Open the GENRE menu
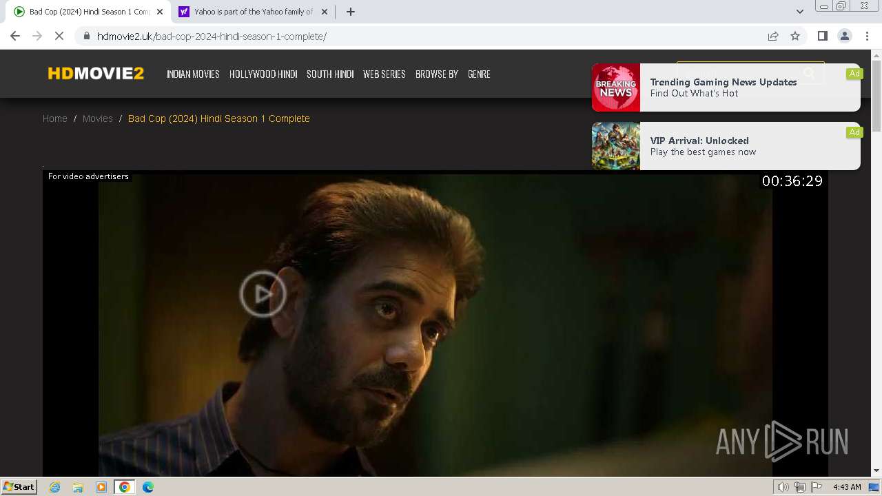This screenshot has width=882, height=496. pos(479,74)
